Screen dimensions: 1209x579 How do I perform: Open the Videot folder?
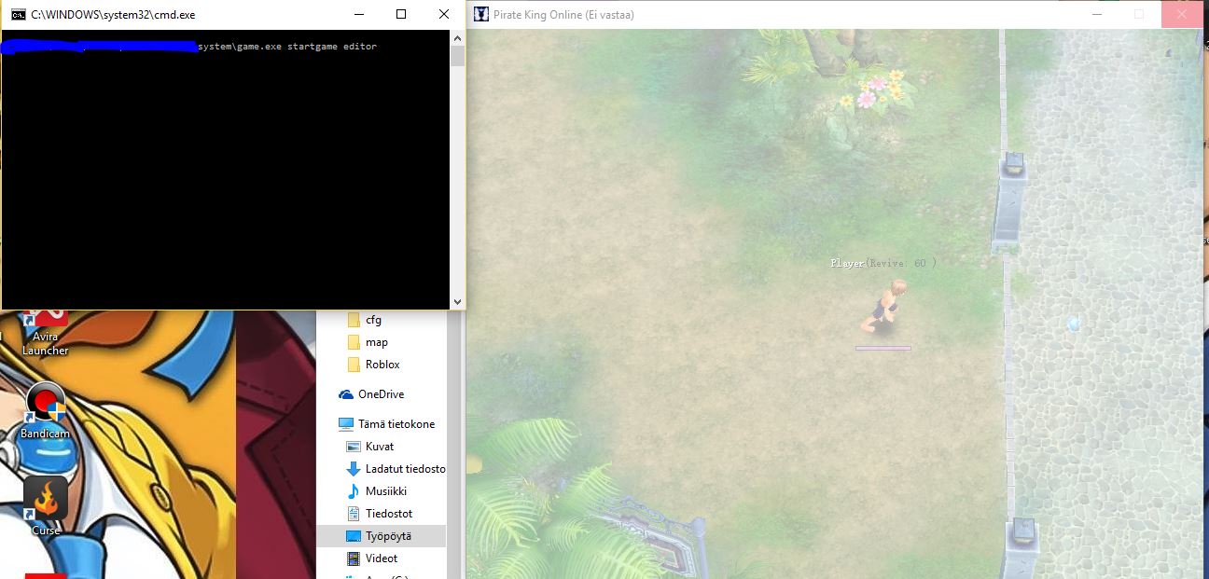click(382, 558)
